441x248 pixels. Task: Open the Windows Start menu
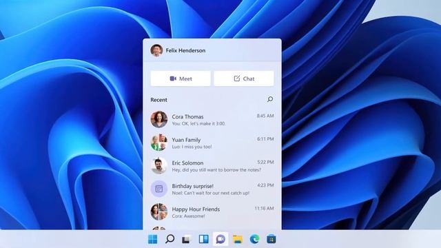click(x=153, y=239)
